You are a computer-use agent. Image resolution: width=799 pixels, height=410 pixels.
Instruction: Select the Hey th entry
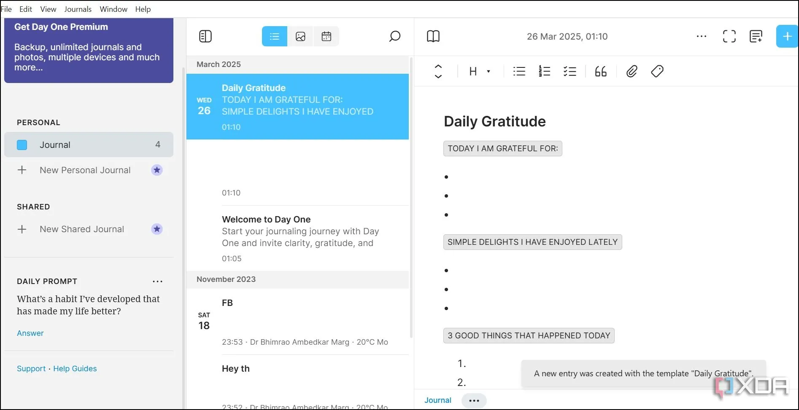click(x=297, y=382)
